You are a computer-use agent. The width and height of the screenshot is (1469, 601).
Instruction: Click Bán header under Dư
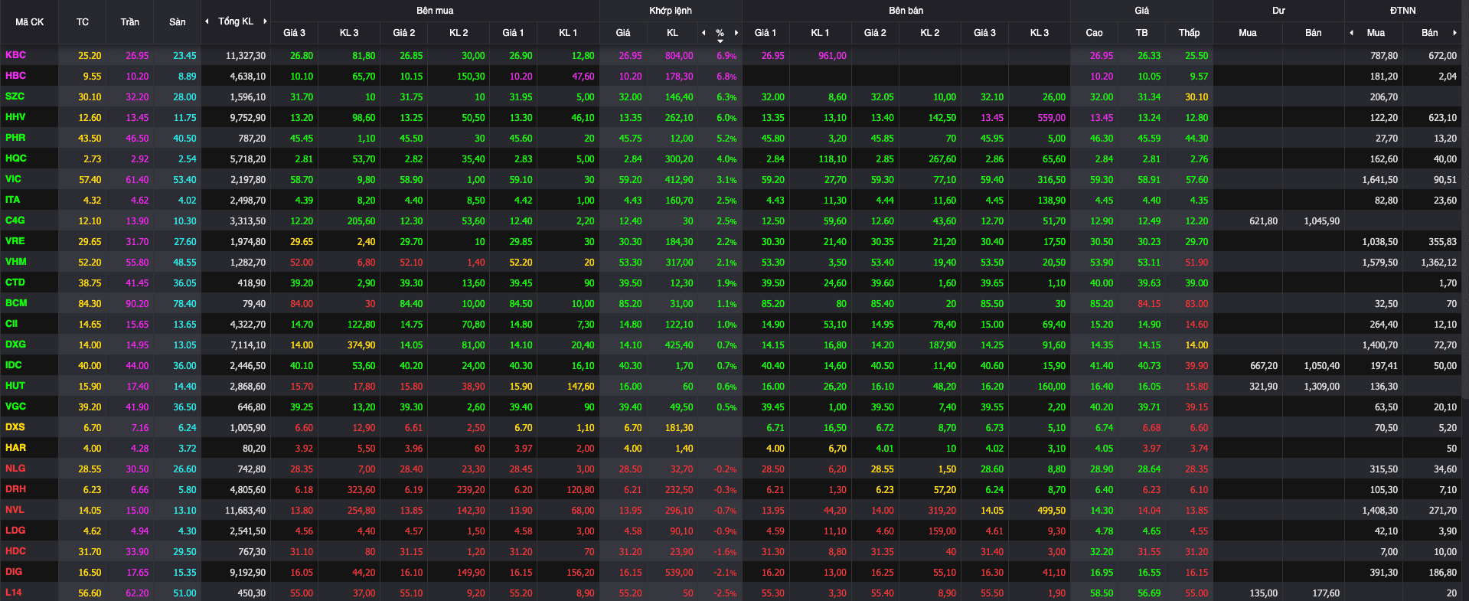(x=1313, y=33)
